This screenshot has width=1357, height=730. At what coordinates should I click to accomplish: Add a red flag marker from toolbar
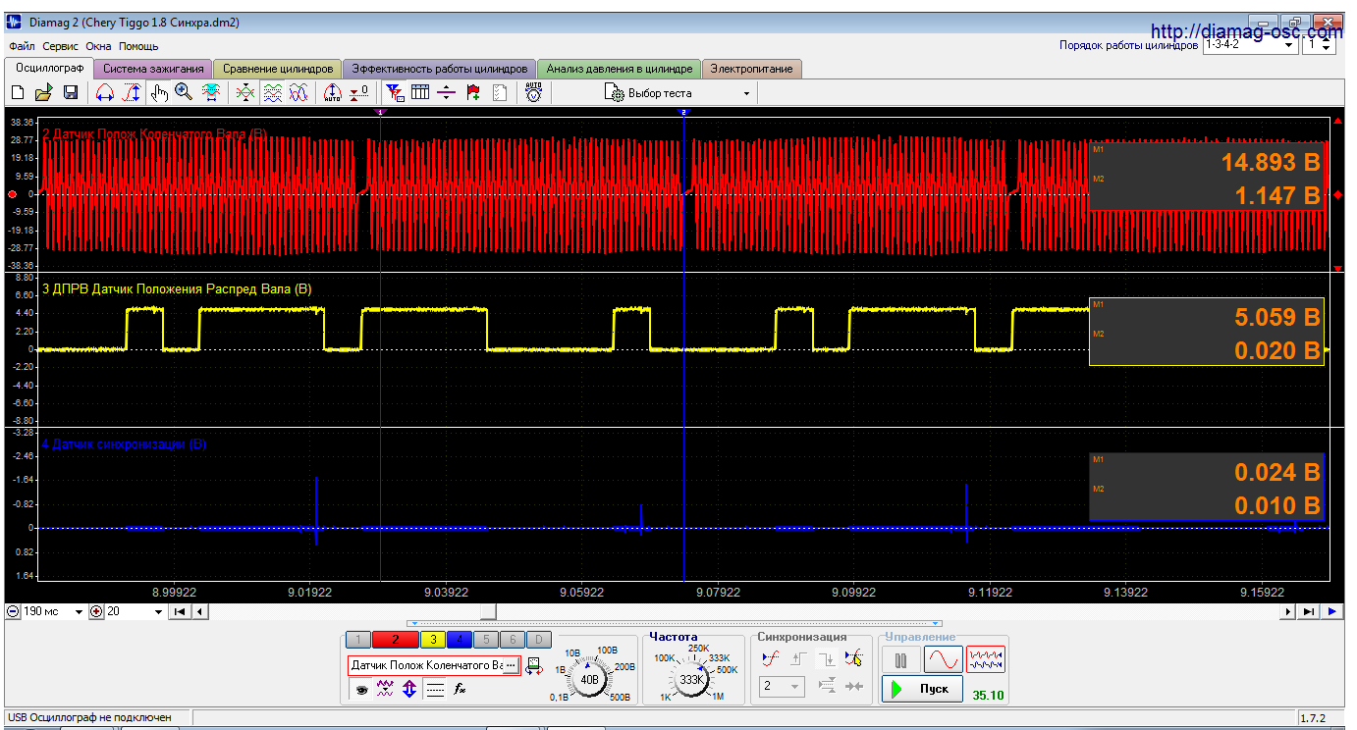472,92
